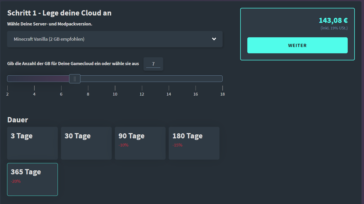
Task: Click the slider at the 2 GB mark
Action: [8, 79]
